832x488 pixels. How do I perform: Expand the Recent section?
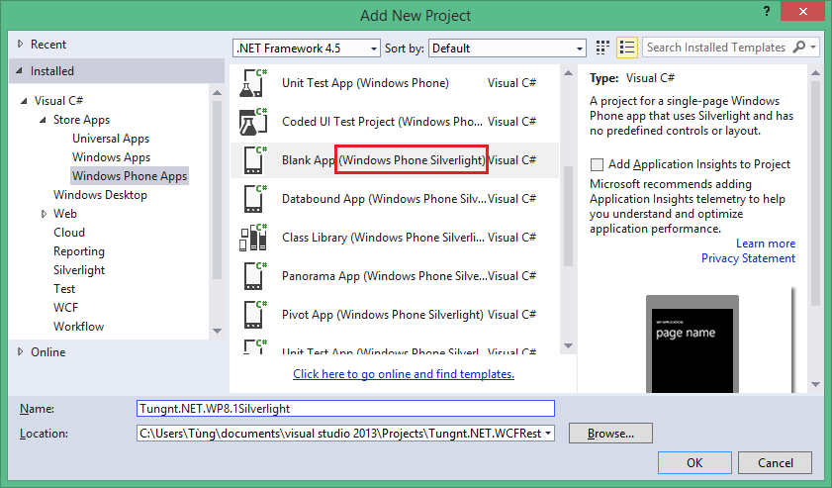click(x=20, y=45)
